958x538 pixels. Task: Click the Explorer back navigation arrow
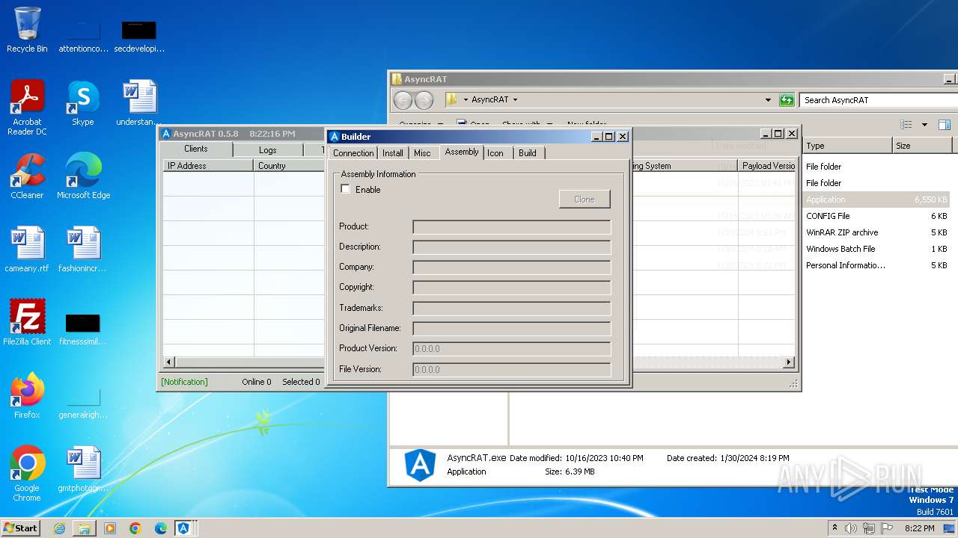coord(403,100)
